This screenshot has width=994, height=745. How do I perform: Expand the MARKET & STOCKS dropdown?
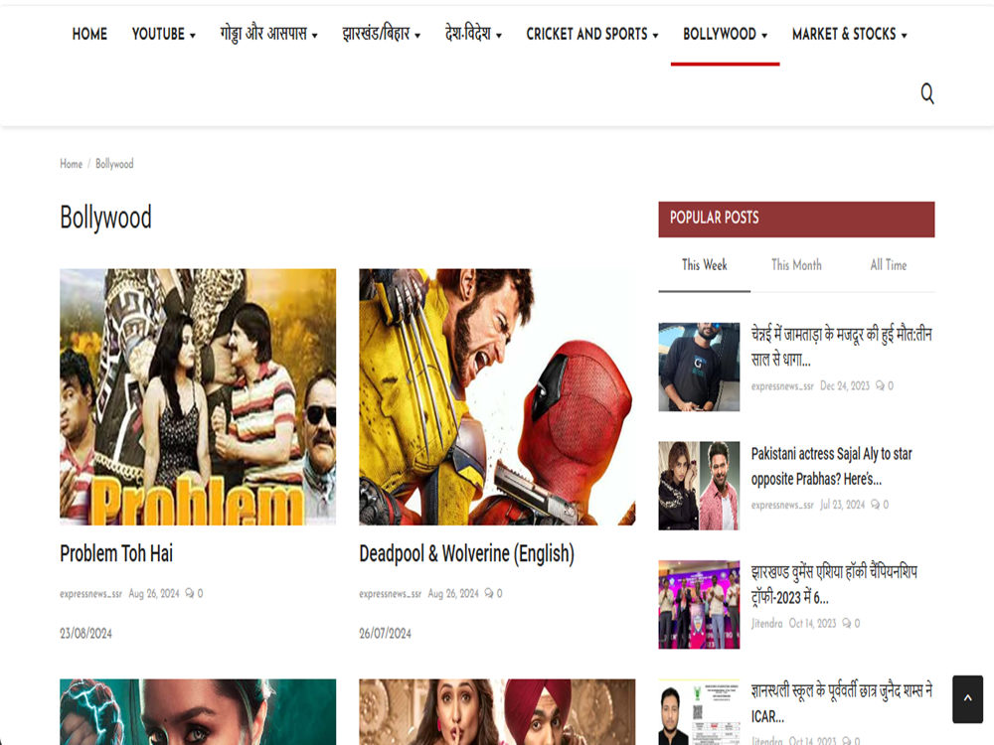coord(850,34)
